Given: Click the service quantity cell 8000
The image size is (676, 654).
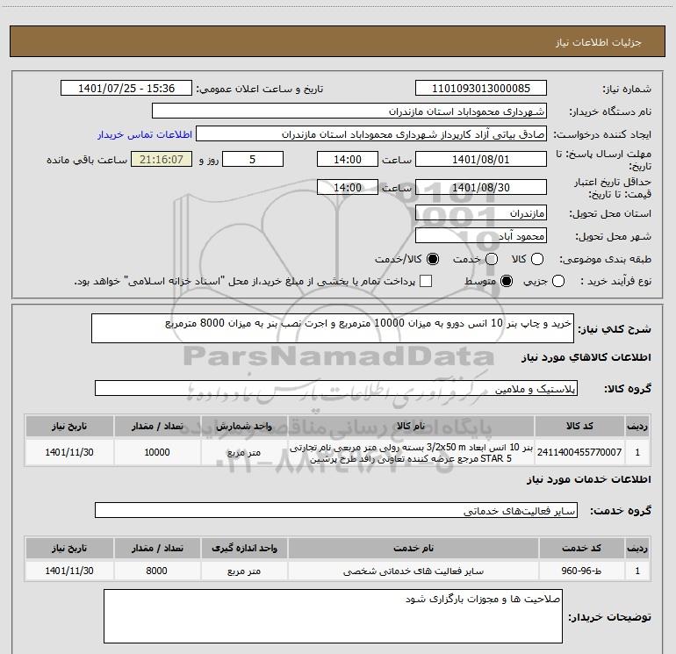Looking at the screenshot, I should tap(156, 571).
